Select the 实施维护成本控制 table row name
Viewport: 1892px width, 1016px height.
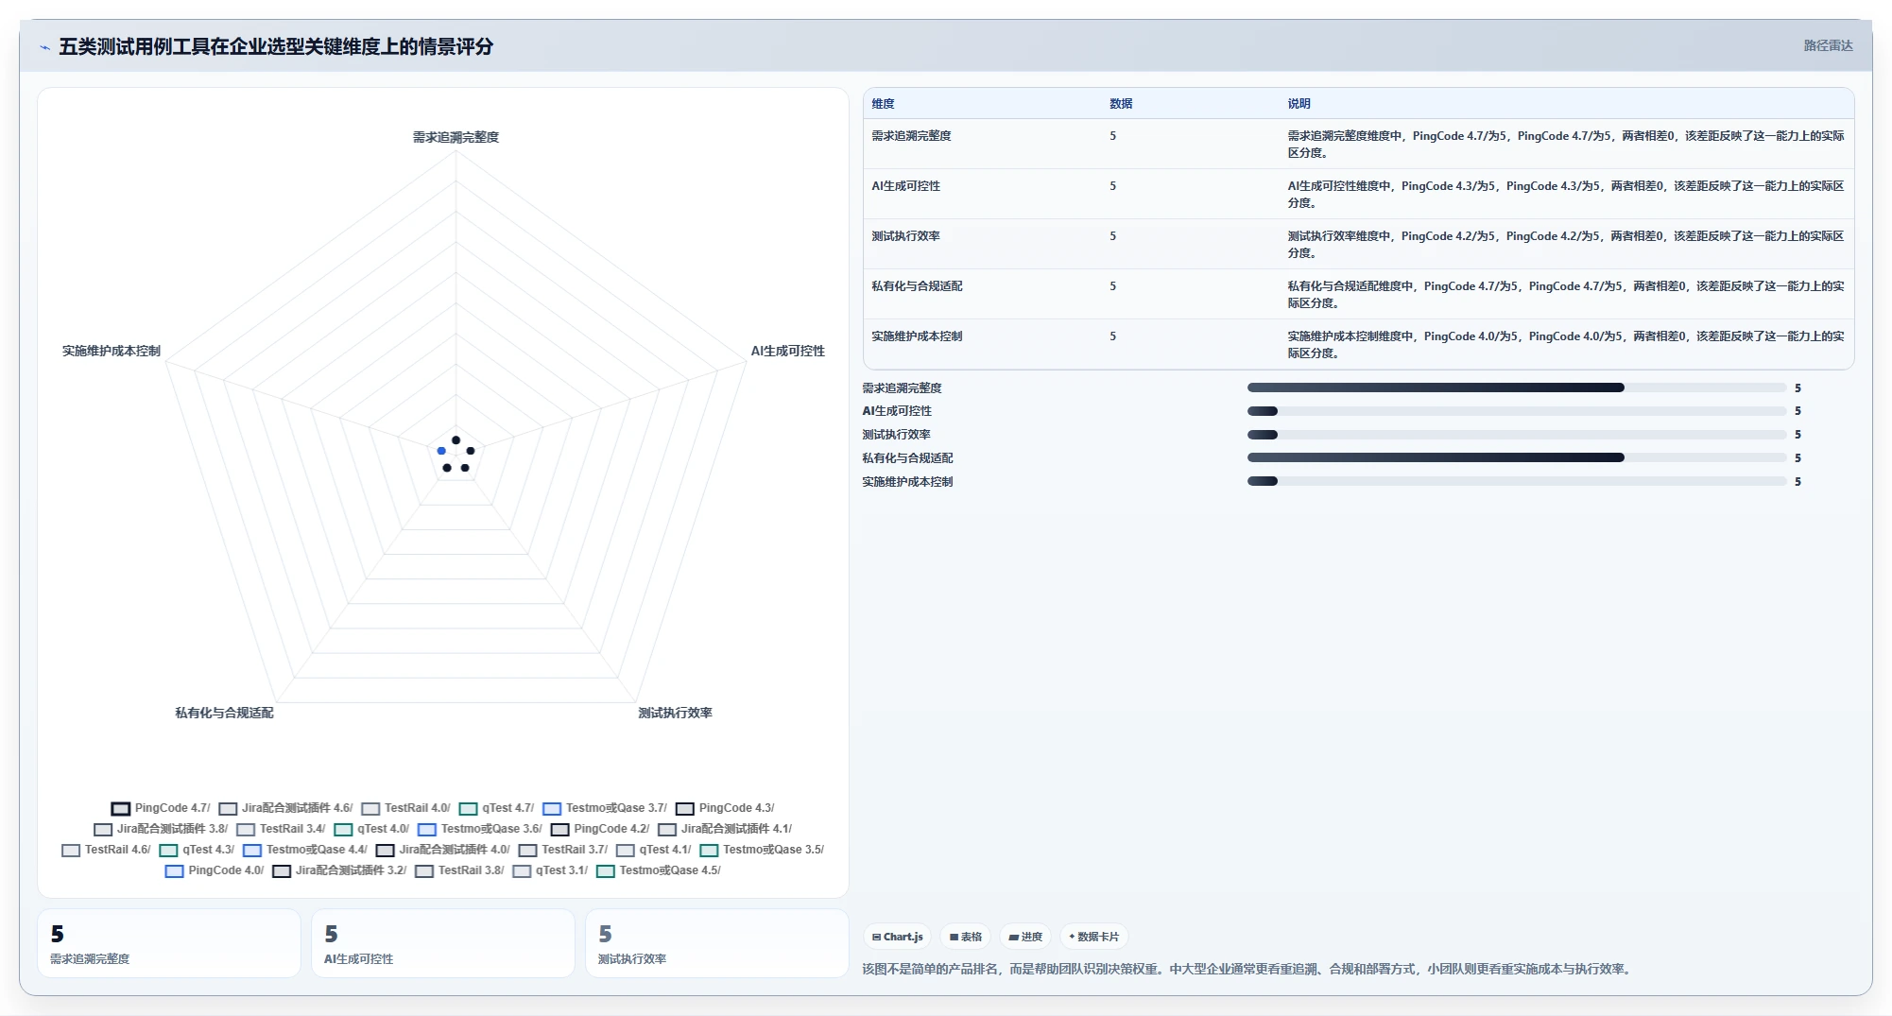917,336
